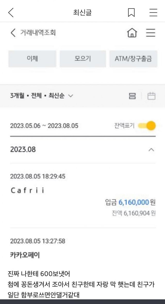Switch to list view icon
The width and height of the screenshot is (165, 304).
tap(132, 96)
